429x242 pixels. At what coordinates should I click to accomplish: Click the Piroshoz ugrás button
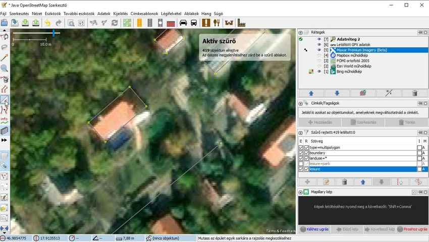(412, 229)
